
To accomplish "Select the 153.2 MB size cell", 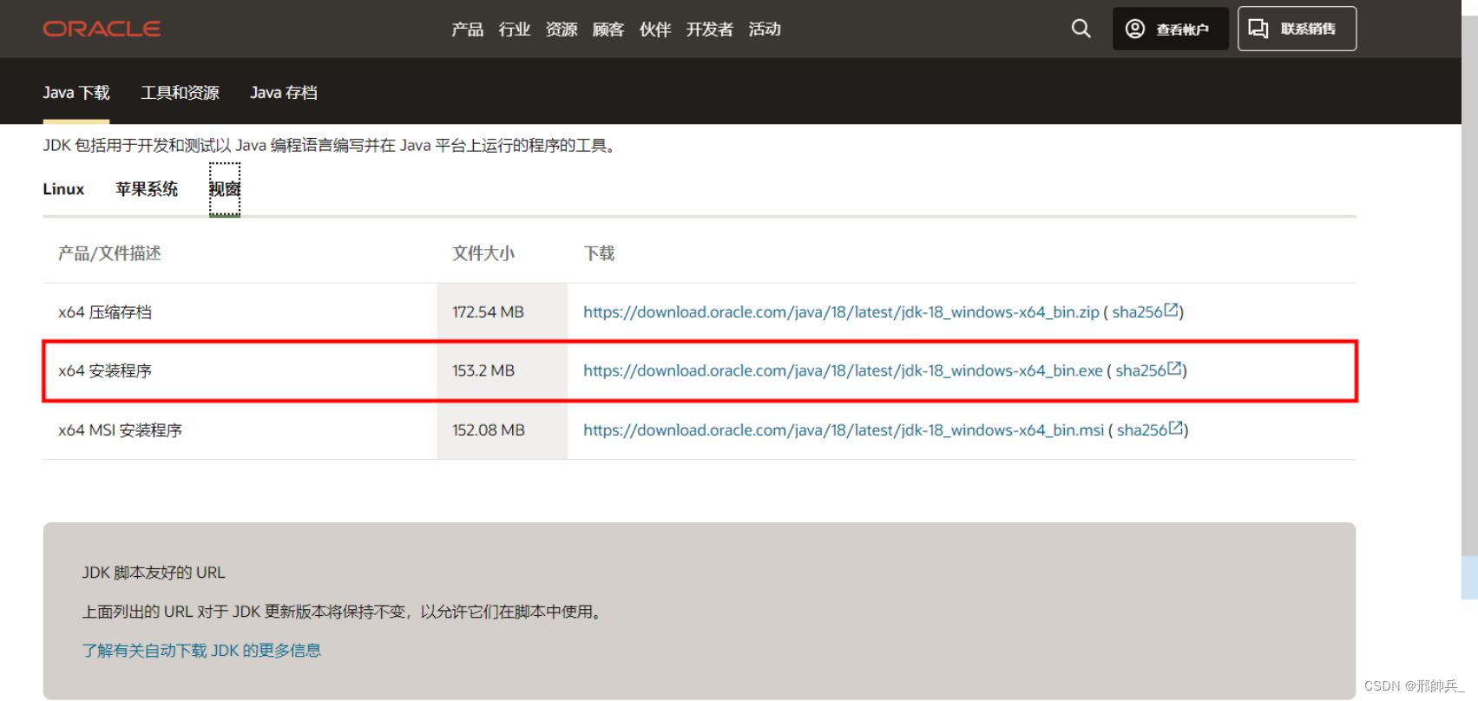I will pos(502,371).
